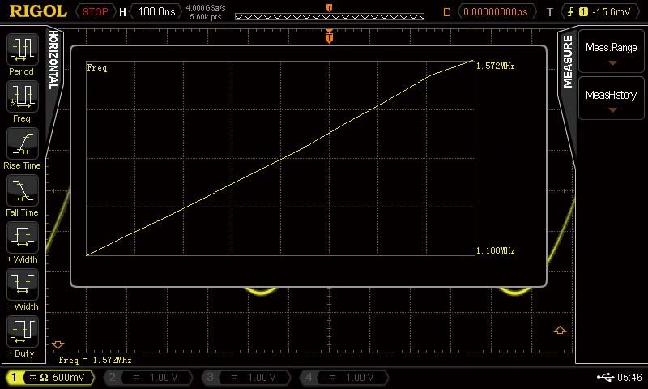This screenshot has height=389, width=648.
Task: Click the trigger level arrow at right edge
Action: click(x=560, y=330)
